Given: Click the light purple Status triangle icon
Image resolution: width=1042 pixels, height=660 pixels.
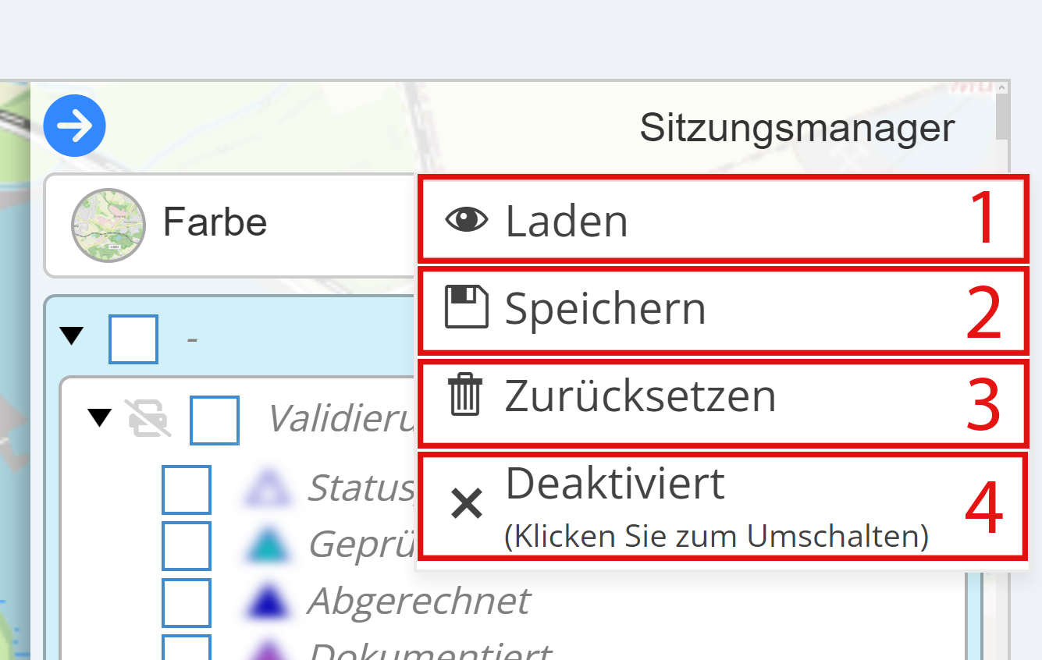Looking at the screenshot, I should click(268, 488).
